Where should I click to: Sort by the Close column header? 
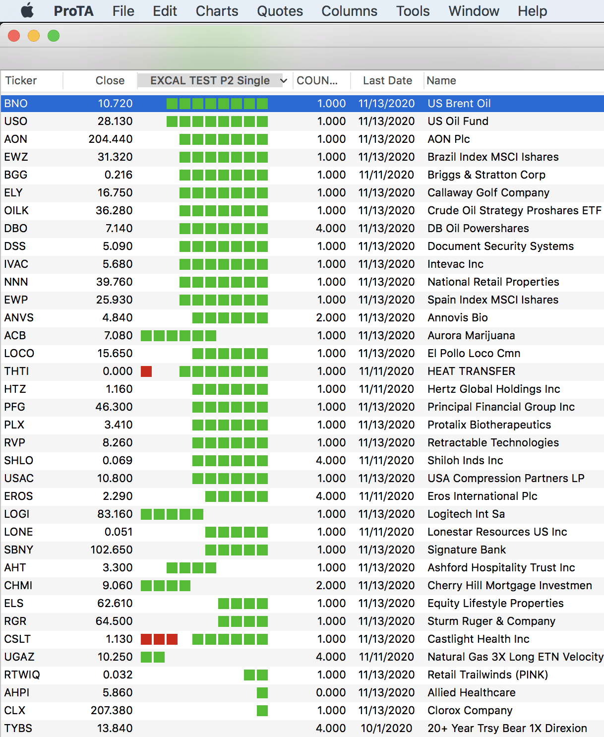[x=110, y=81]
